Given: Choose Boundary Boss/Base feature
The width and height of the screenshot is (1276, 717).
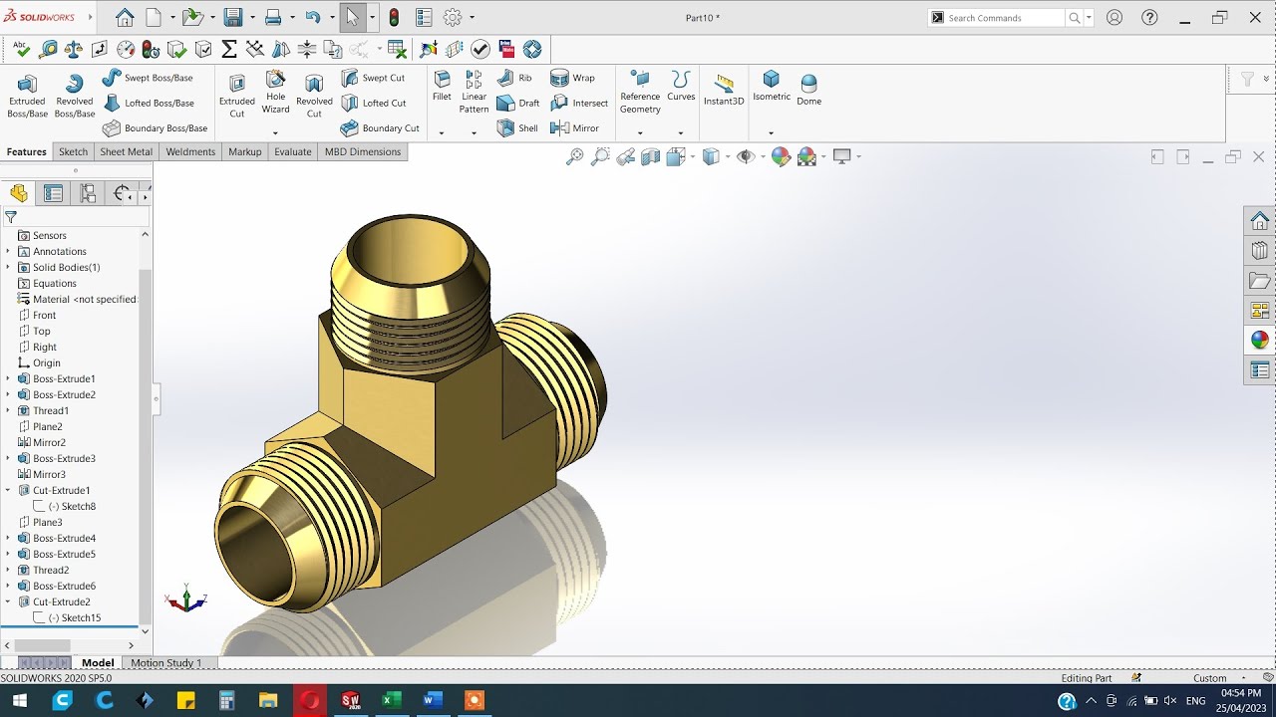Looking at the screenshot, I should (155, 128).
